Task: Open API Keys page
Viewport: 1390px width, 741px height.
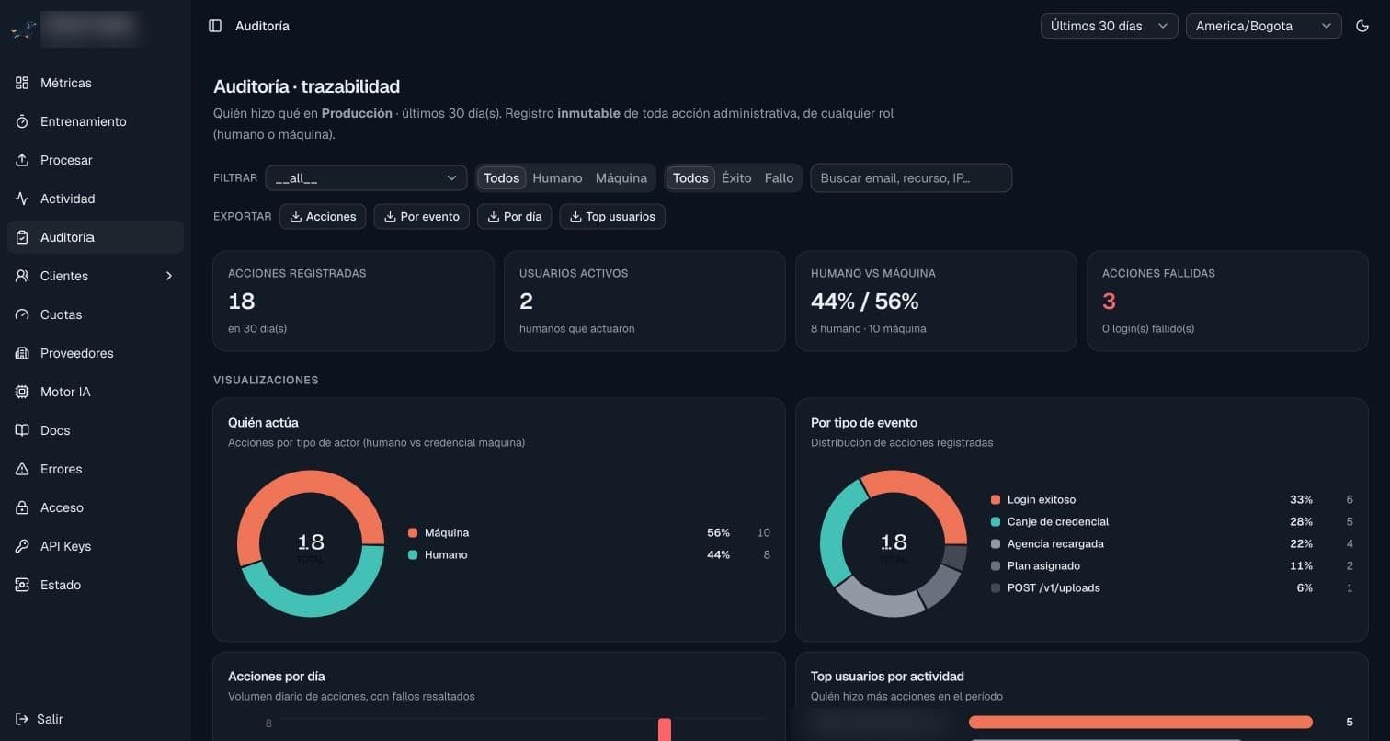Action: point(96,546)
